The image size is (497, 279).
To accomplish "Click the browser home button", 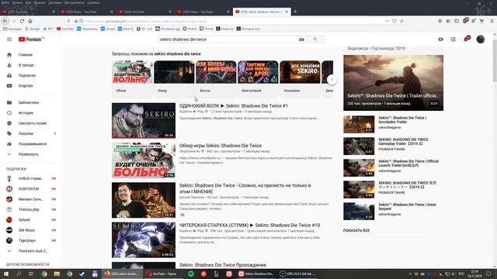I will point(30,21).
